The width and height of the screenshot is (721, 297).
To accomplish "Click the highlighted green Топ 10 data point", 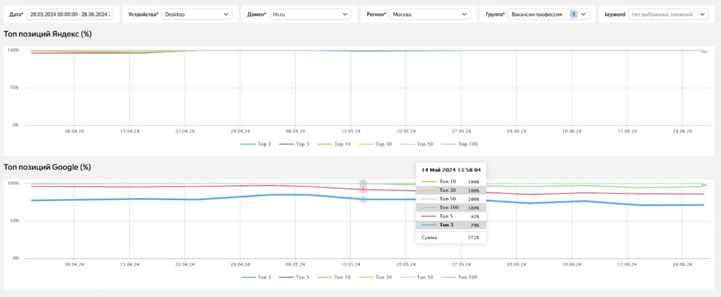I will 363,183.
